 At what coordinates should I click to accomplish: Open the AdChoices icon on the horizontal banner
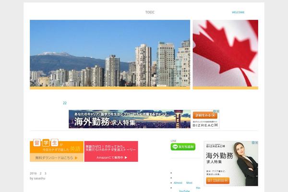tap(215, 111)
